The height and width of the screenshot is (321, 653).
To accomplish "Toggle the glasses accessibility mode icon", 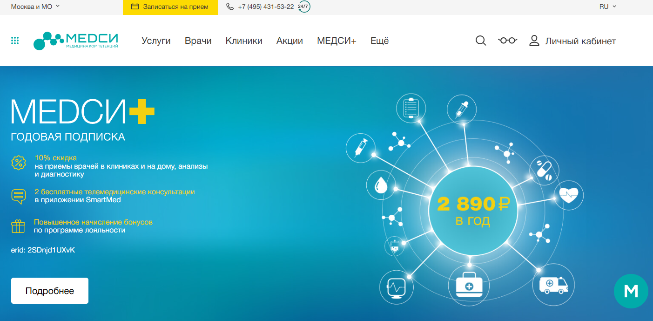I will (508, 41).
